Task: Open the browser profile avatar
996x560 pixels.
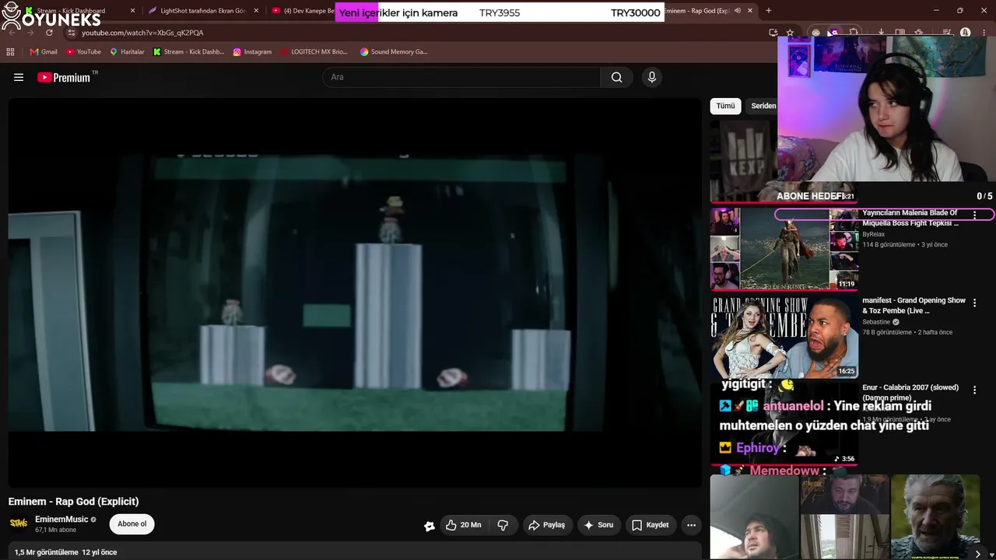Action: [x=965, y=33]
